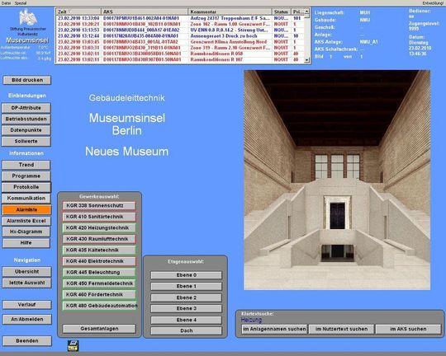Select KGR 450 Fernmeldetechnik
Viewport: 446px width, 356px height.
[x=99, y=283]
